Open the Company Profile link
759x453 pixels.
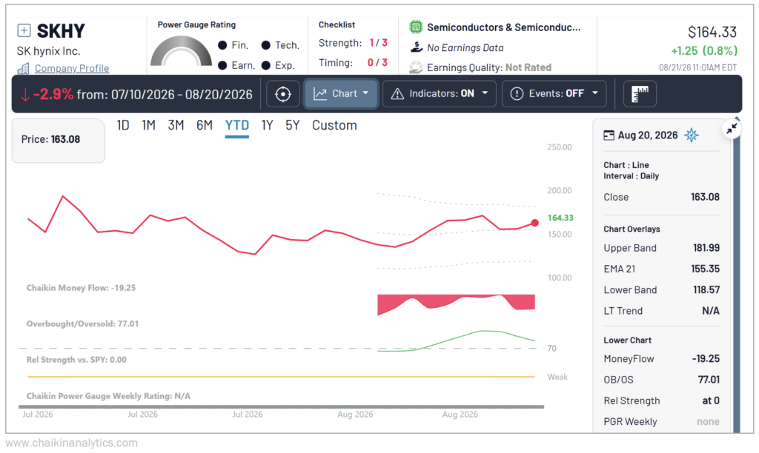[72, 68]
